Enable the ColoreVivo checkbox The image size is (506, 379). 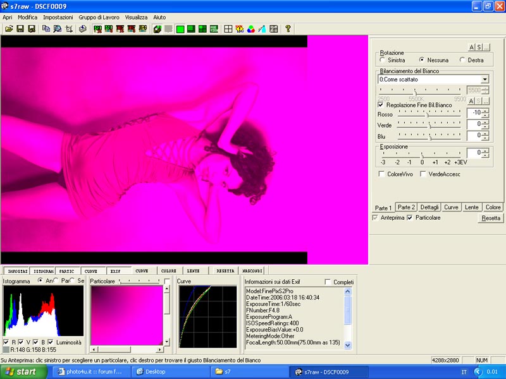pos(382,174)
